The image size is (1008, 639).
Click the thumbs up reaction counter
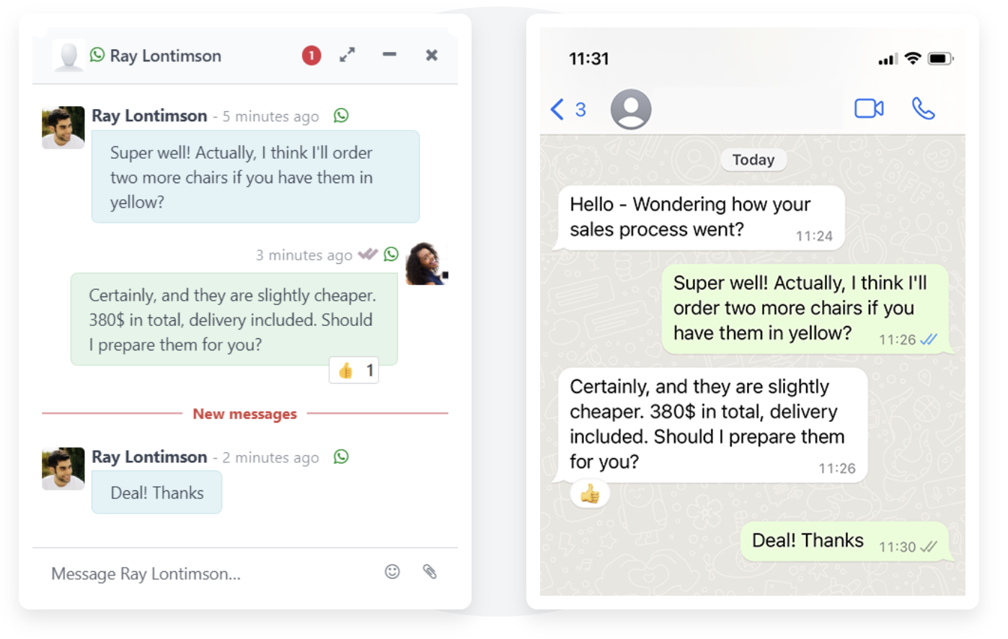click(x=354, y=371)
